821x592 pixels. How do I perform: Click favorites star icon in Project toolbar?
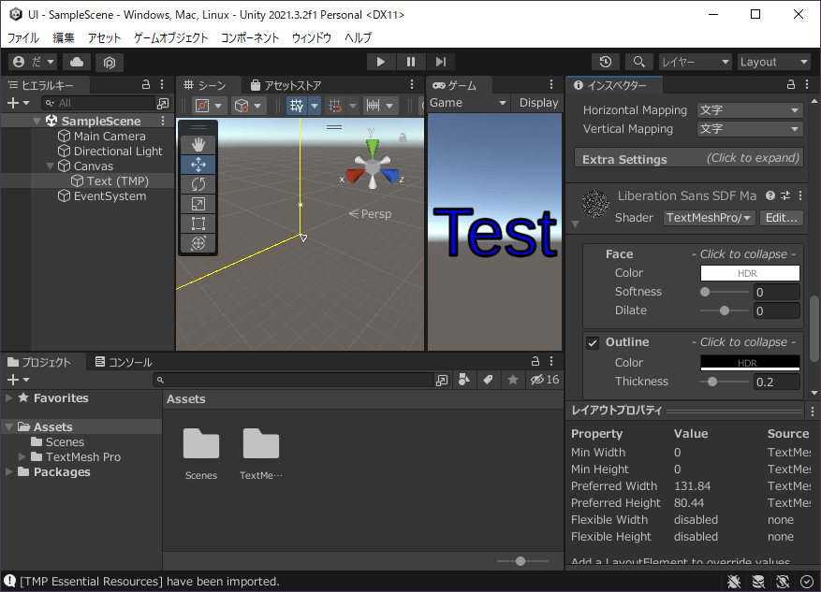pos(513,380)
